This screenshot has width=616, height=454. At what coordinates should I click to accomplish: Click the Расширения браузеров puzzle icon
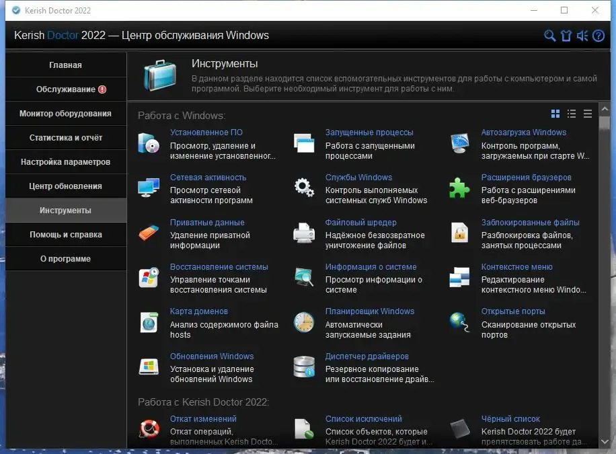[459, 188]
